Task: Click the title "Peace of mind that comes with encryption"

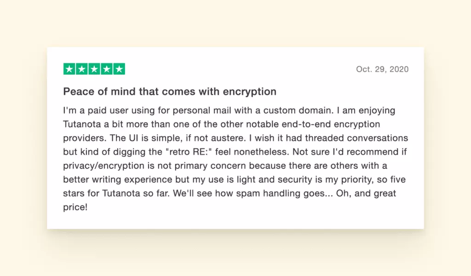Action: click(170, 92)
